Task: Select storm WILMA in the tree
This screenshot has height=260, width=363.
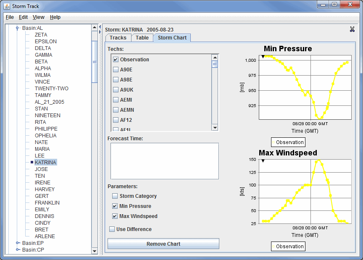Action: (x=42, y=75)
